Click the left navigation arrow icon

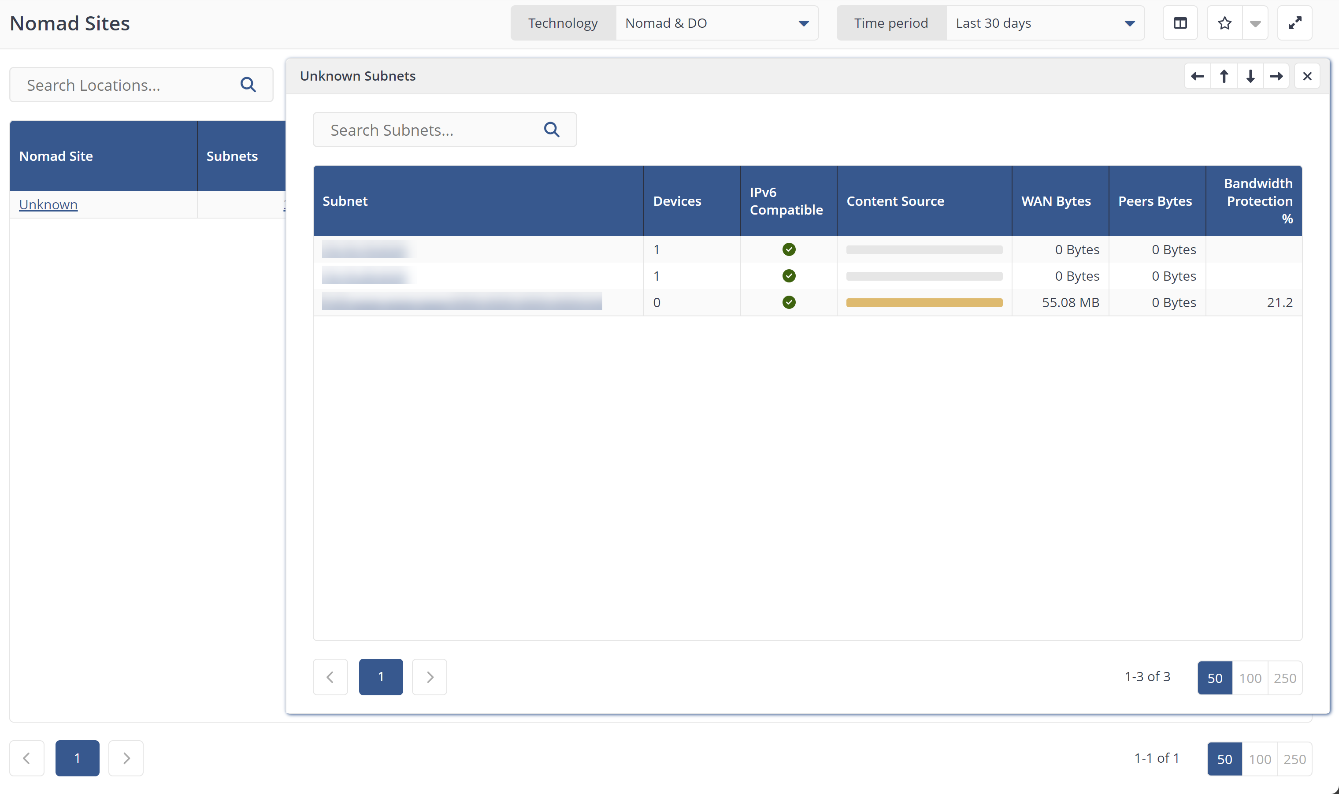point(1198,76)
